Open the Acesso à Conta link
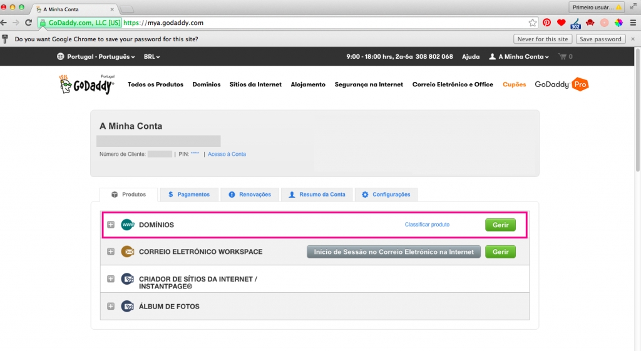Viewport: 641px width, 351px height. 227,154
